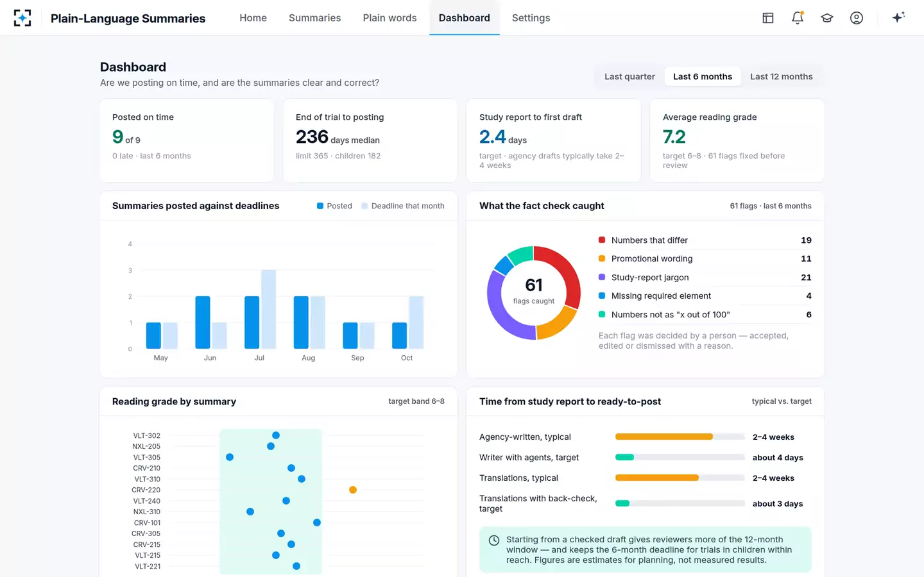The height and width of the screenshot is (577, 924).
Task: Click the "VLT-302" row label
Action: 147,435
